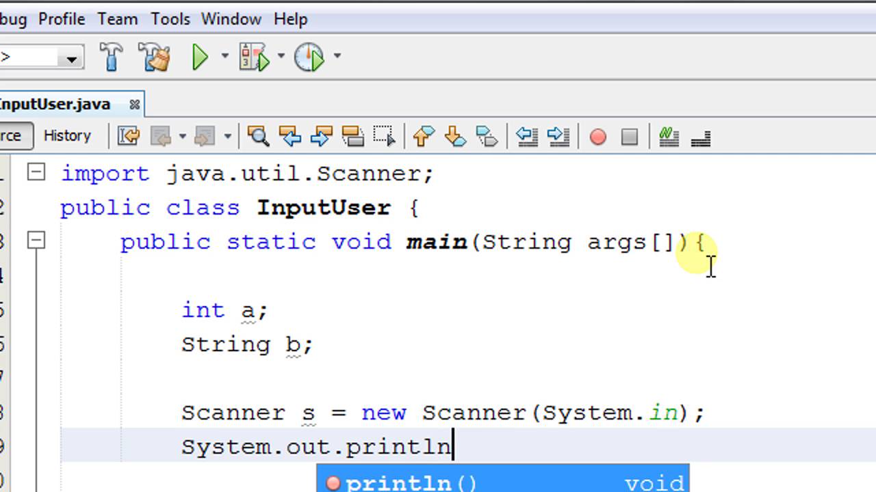Click the 'new Scanner(System.in);' expression
The image size is (876, 492).
(533, 413)
